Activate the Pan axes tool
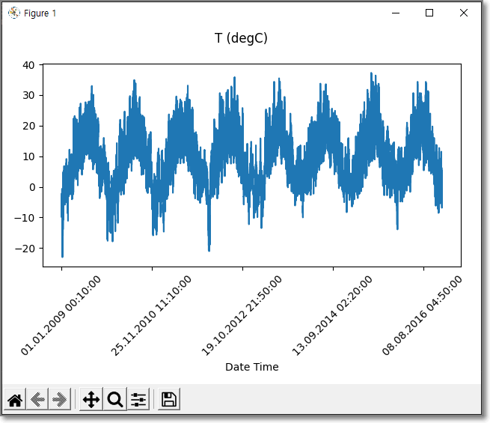The image size is (490, 423). (91, 400)
